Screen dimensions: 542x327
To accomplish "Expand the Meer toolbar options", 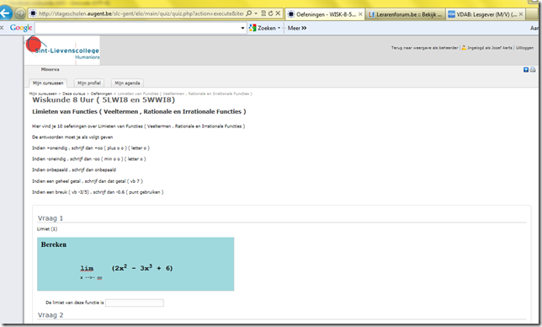I will tap(297, 28).
